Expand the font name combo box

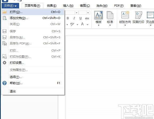(77, 13)
